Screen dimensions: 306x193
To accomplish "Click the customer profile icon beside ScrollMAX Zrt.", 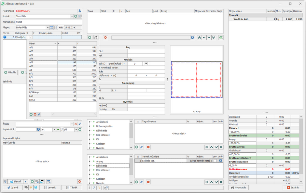I will (x=80, y=11).
